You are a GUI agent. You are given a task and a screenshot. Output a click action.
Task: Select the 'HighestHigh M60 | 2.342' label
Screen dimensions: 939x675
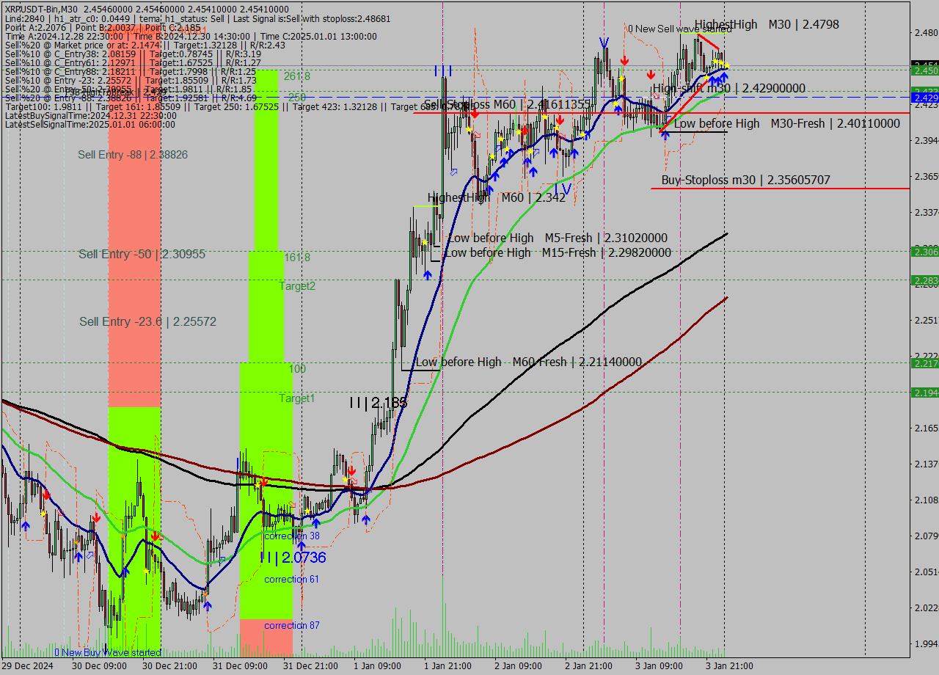tap(497, 197)
